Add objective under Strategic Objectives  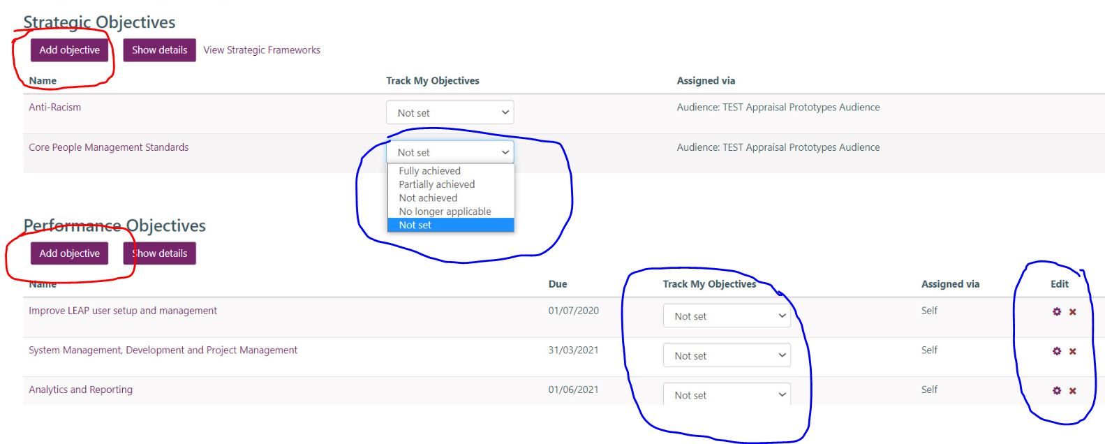(69, 50)
